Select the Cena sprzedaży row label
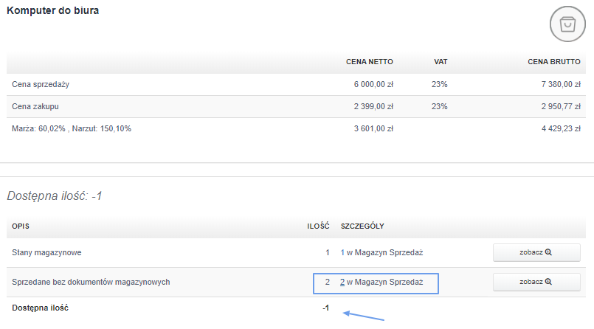Screen dimensions: 594x329 [x=41, y=84]
